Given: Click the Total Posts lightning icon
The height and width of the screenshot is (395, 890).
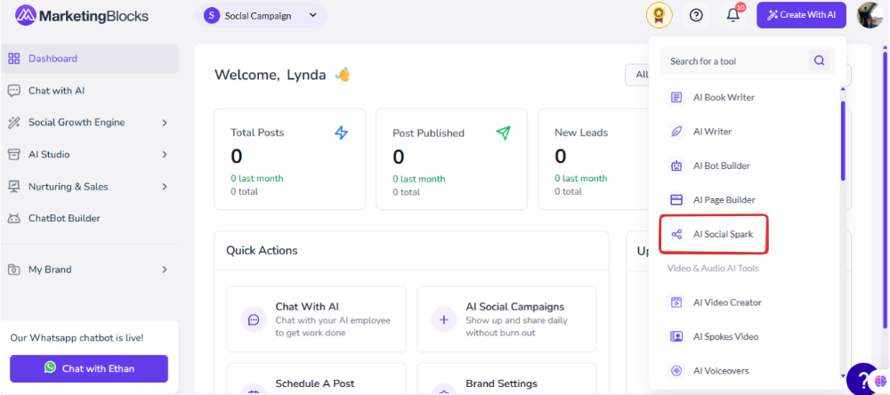Looking at the screenshot, I should click(x=341, y=133).
